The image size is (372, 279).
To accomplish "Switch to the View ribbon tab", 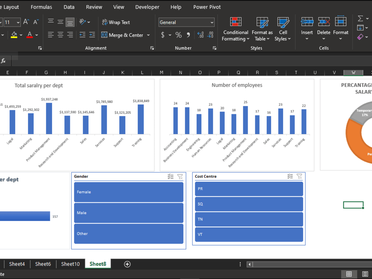I will click(x=119, y=7).
